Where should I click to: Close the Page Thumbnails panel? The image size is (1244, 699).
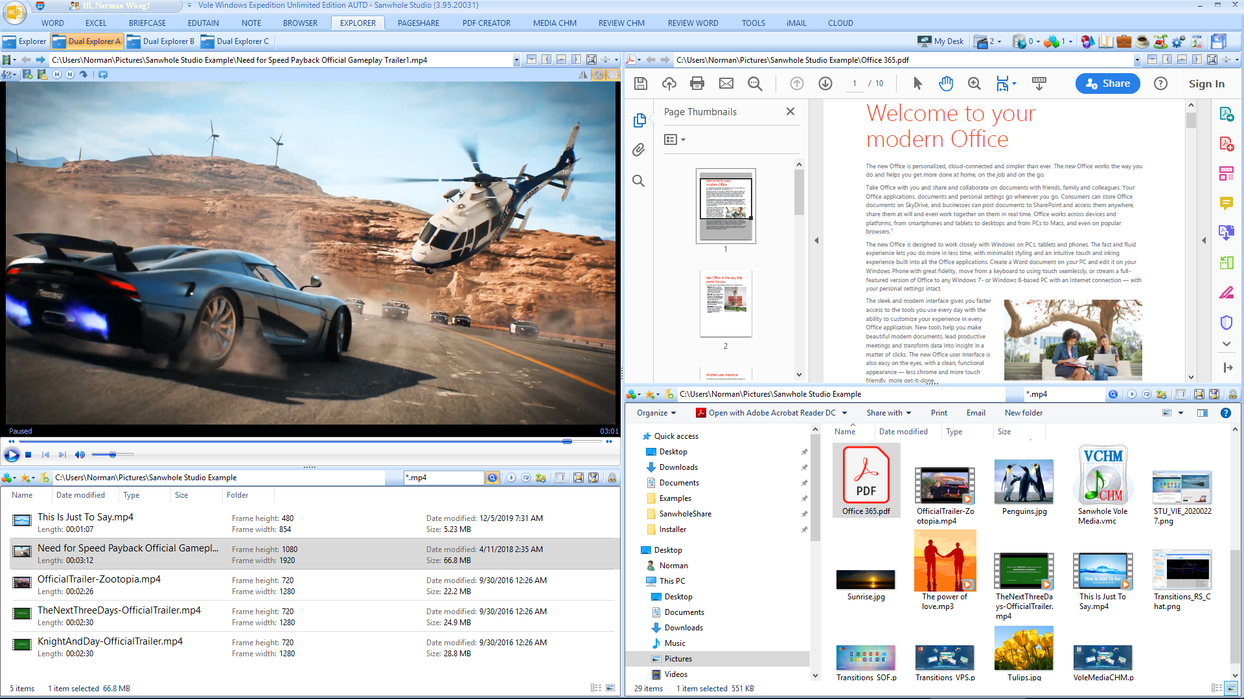[x=790, y=112]
